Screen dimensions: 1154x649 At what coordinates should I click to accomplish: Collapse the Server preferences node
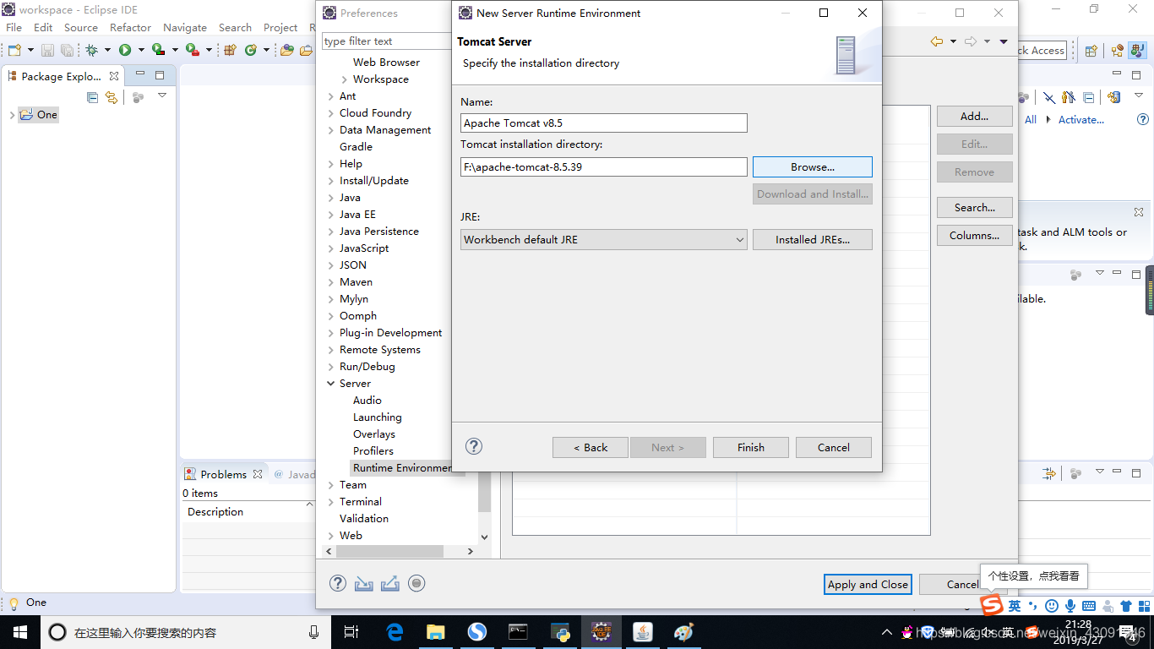(330, 383)
